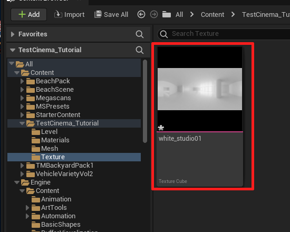Open the folder icon before All breadcrumb

coord(167,14)
